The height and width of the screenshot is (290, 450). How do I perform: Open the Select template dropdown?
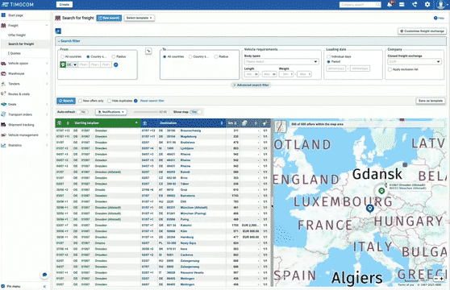(x=140, y=18)
